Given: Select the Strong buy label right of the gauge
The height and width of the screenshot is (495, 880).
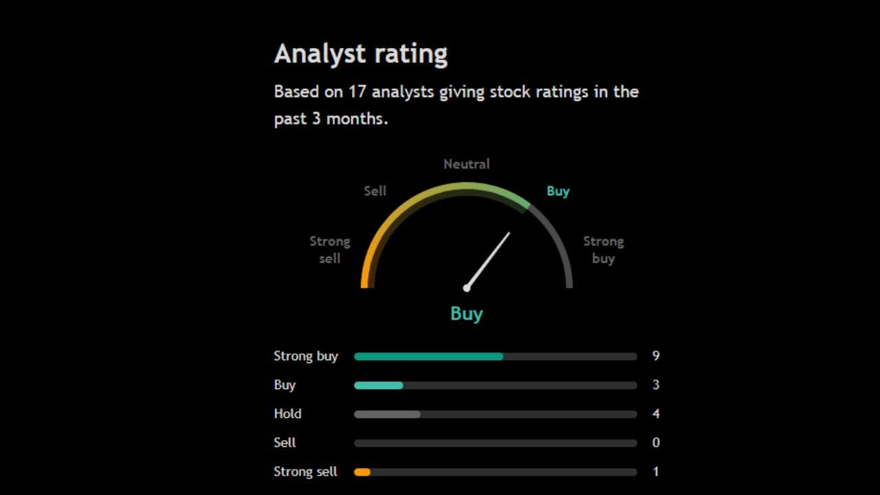Looking at the screenshot, I should click(603, 250).
